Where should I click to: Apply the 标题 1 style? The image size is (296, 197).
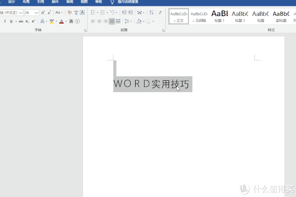219,16
